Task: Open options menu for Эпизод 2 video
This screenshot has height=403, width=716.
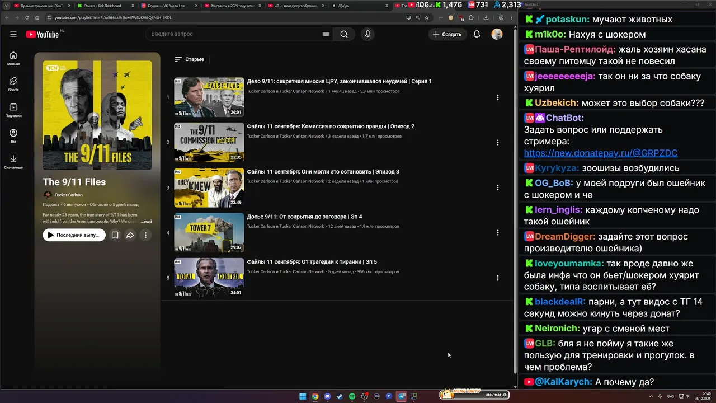Action: click(x=497, y=142)
